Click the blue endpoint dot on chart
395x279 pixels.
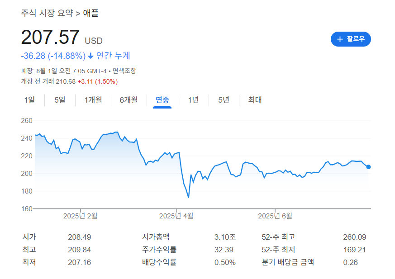368,167
